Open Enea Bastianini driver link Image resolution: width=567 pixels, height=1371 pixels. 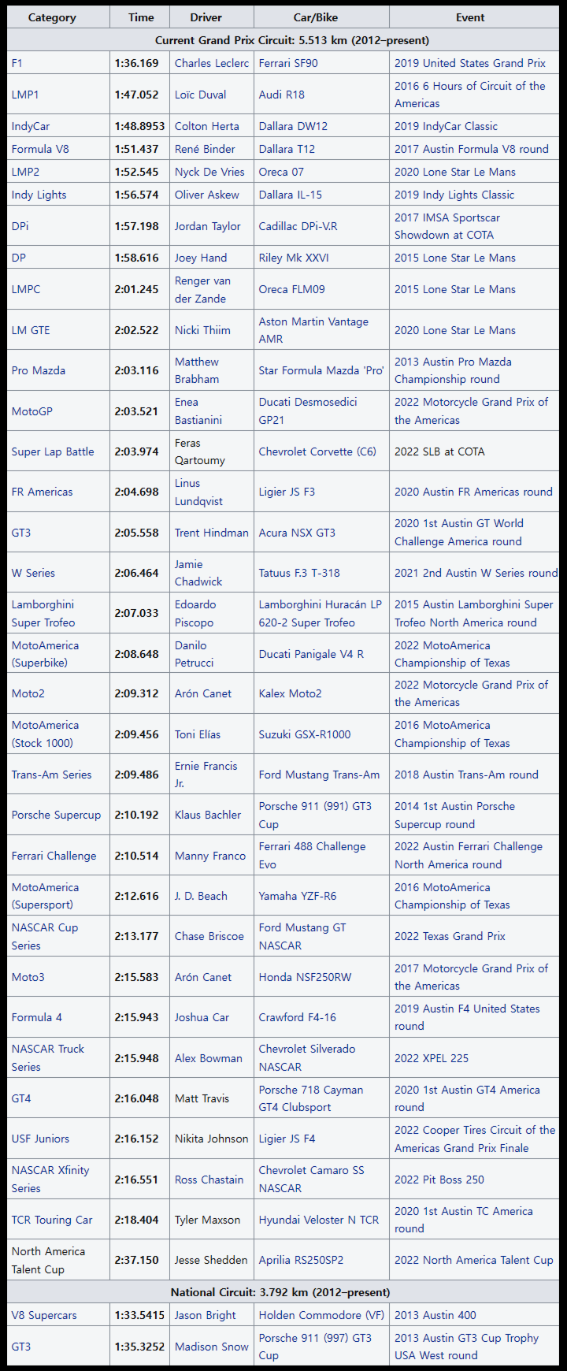(x=198, y=411)
